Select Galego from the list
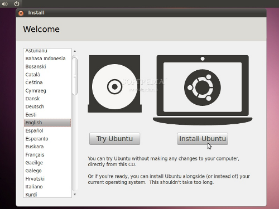The width and height of the screenshot is (279, 209). (x=47, y=171)
